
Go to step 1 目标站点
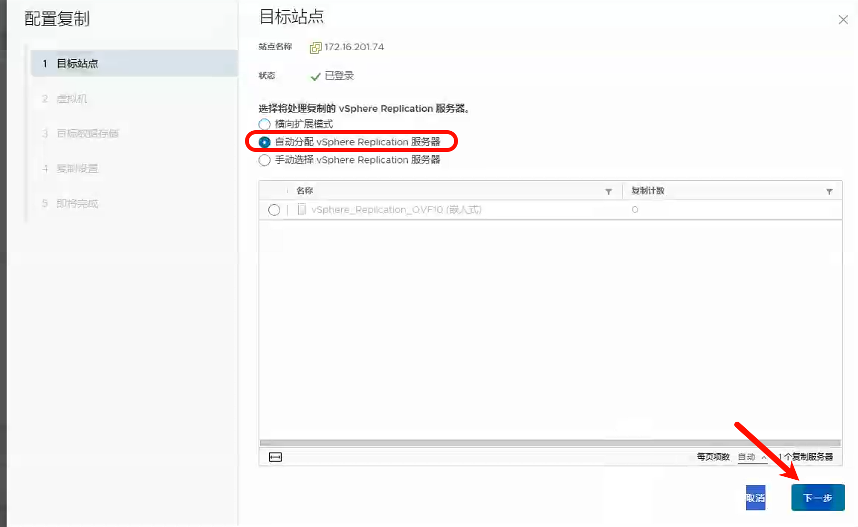tap(78, 64)
